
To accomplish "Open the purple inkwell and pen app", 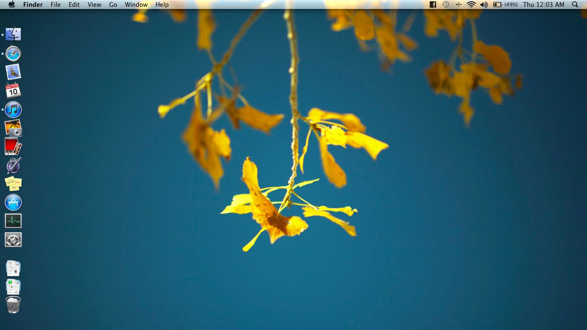I will (13, 165).
